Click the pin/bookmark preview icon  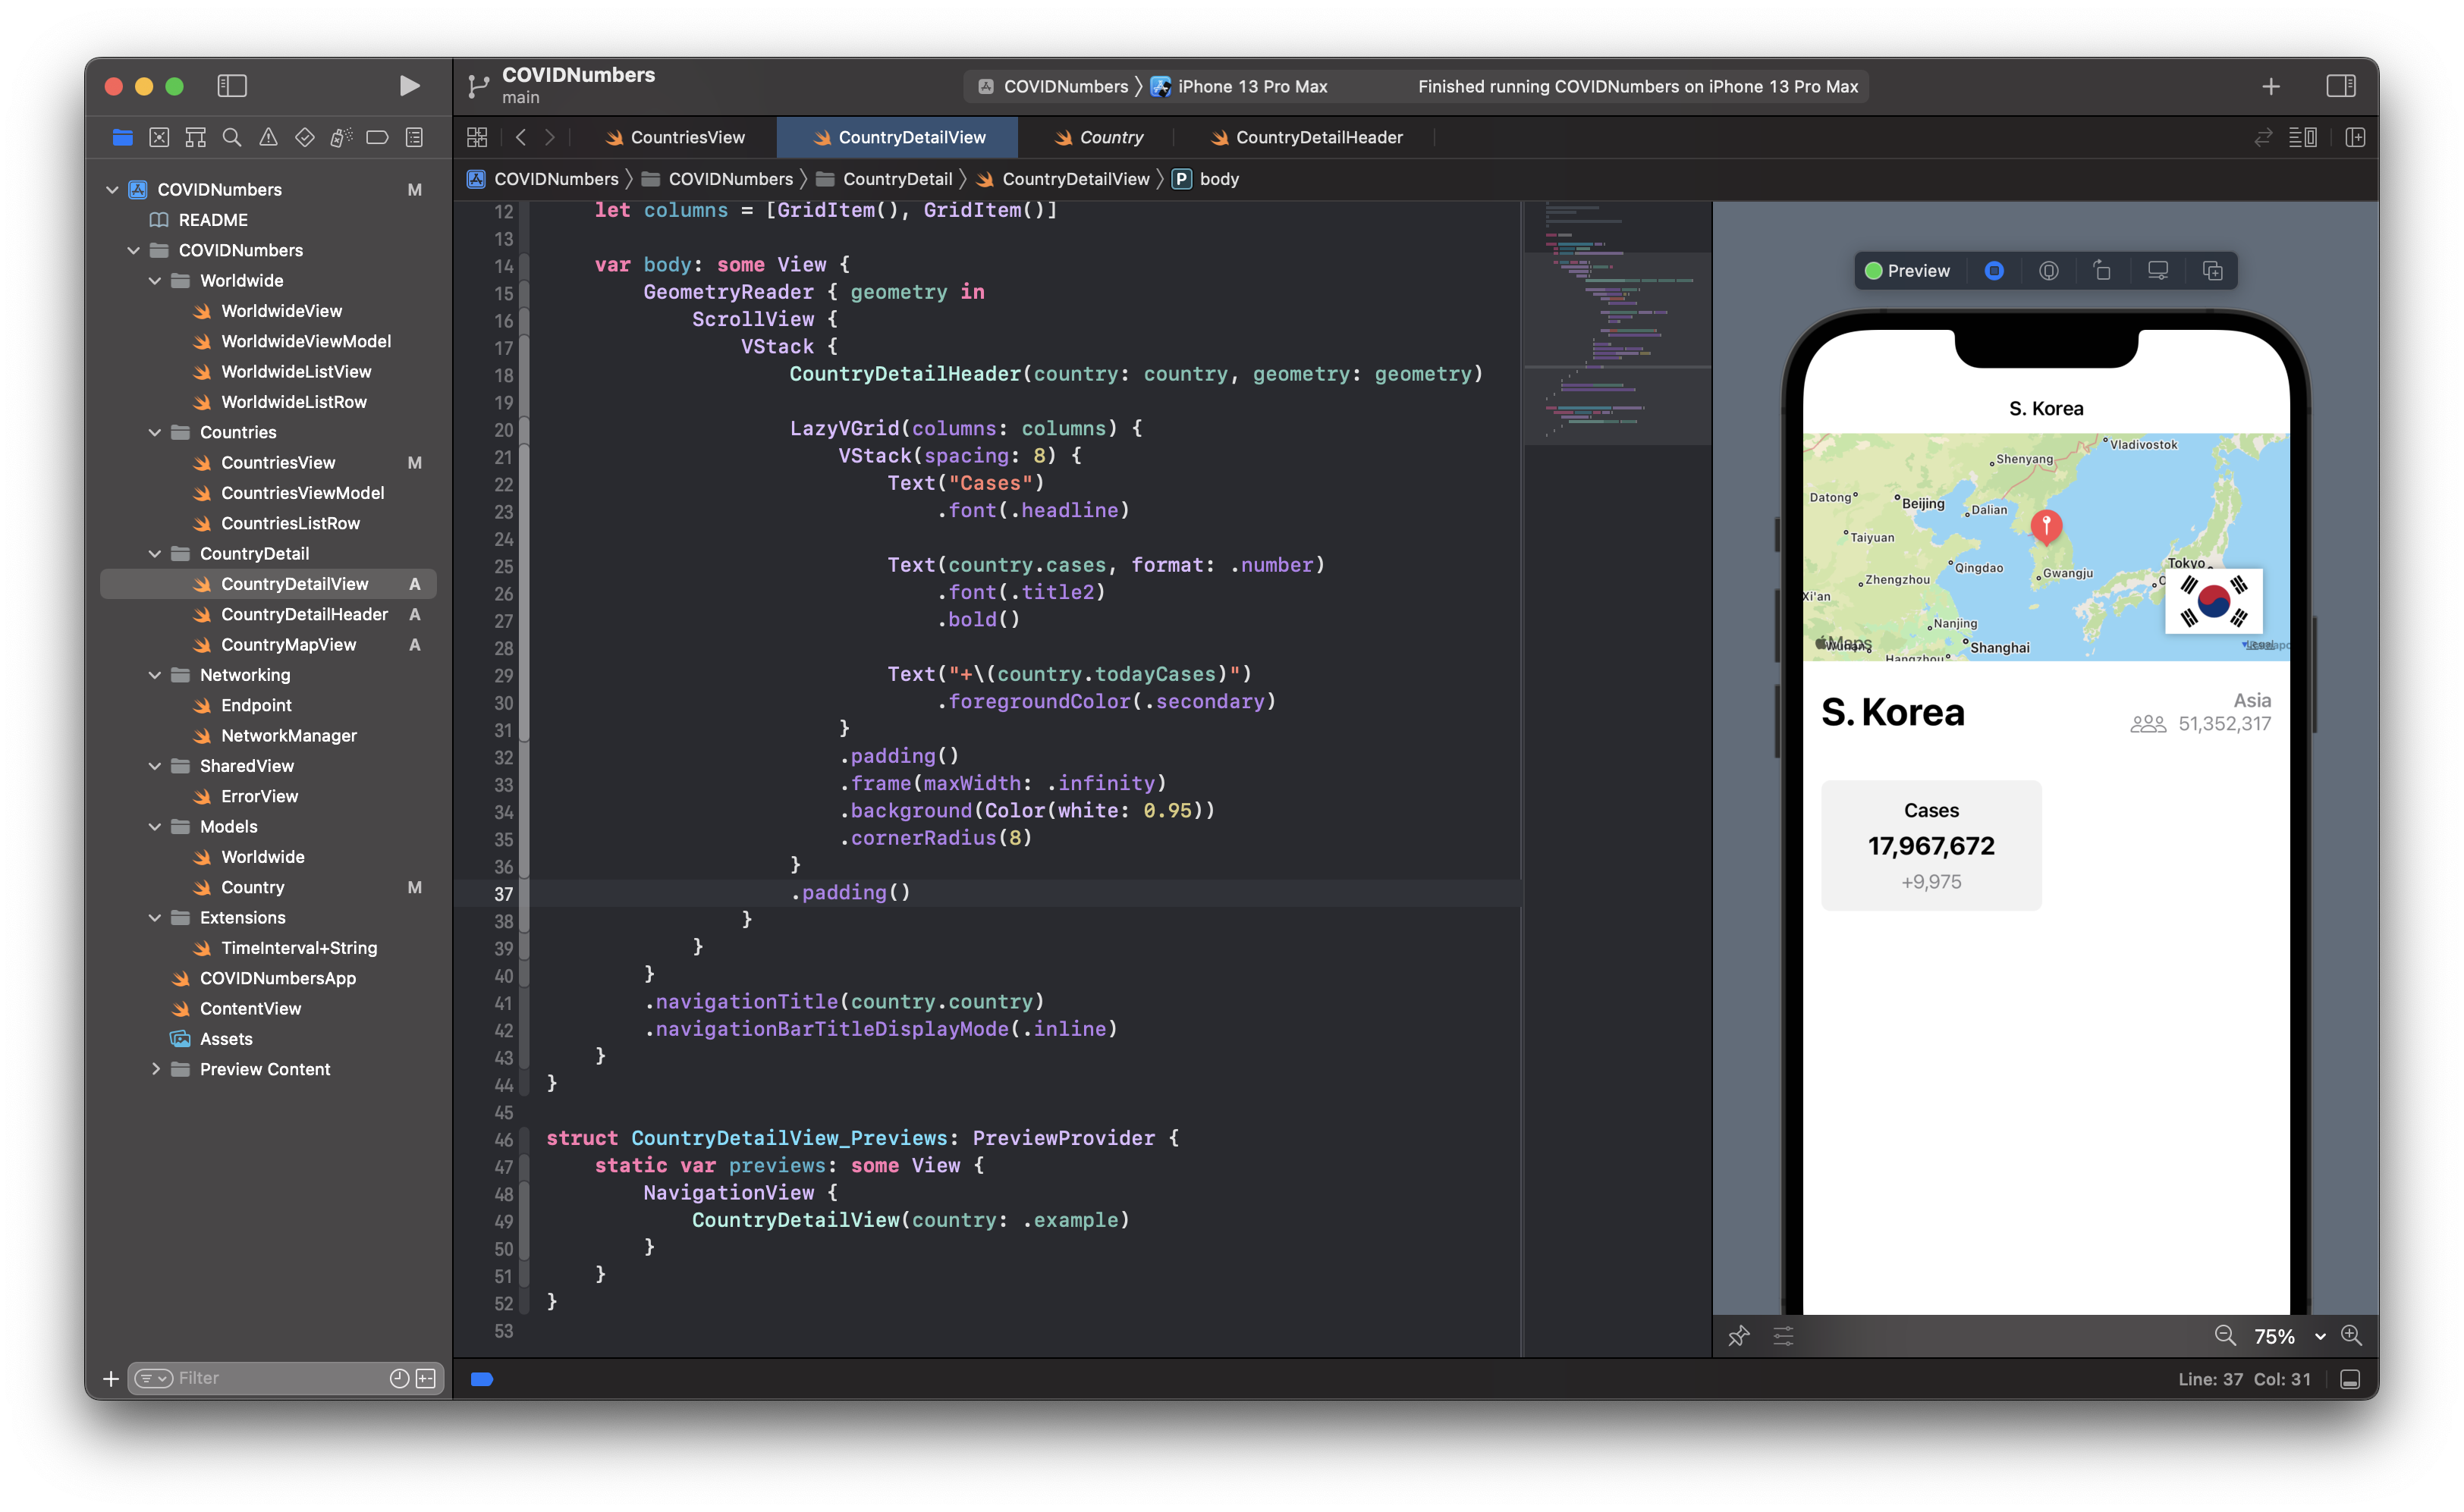click(1740, 1335)
